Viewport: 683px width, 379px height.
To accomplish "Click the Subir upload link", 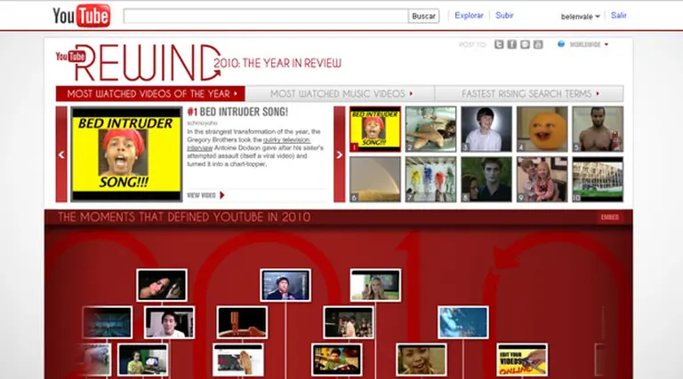I will click(504, 15).
